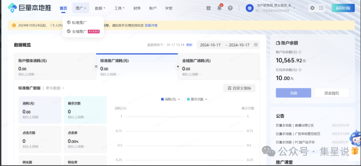Click teal 展示次数 legend swatch

(188, 99)
